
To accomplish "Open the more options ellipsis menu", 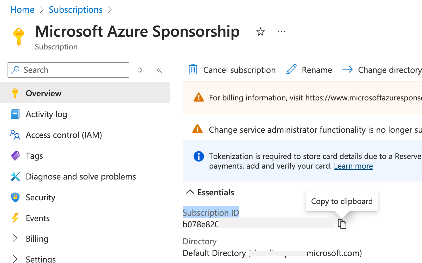I will pyautogui.click(x=281, y=32).
